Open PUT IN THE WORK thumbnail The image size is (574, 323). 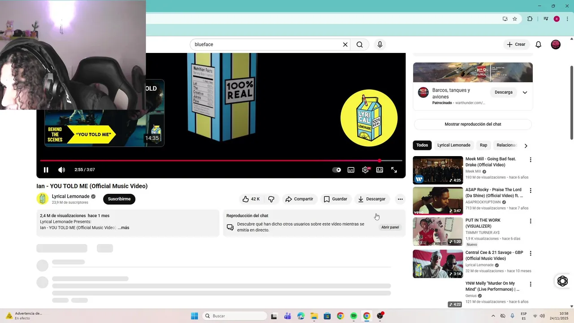438,231
